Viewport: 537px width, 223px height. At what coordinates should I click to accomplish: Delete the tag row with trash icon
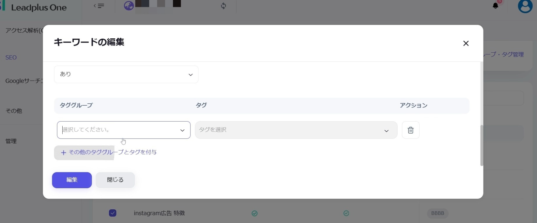pos(410,130)
